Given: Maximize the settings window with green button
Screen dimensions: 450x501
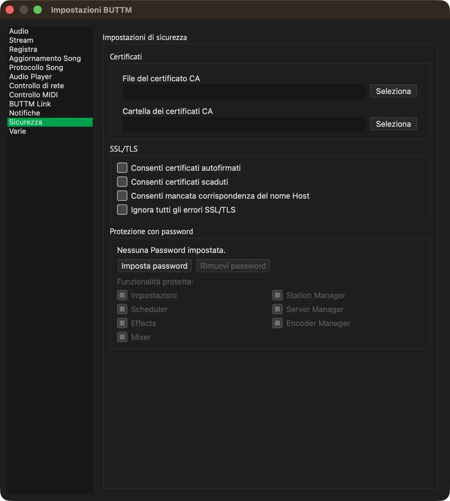Looking at the screenshot, I should click(x=38, y=10).
